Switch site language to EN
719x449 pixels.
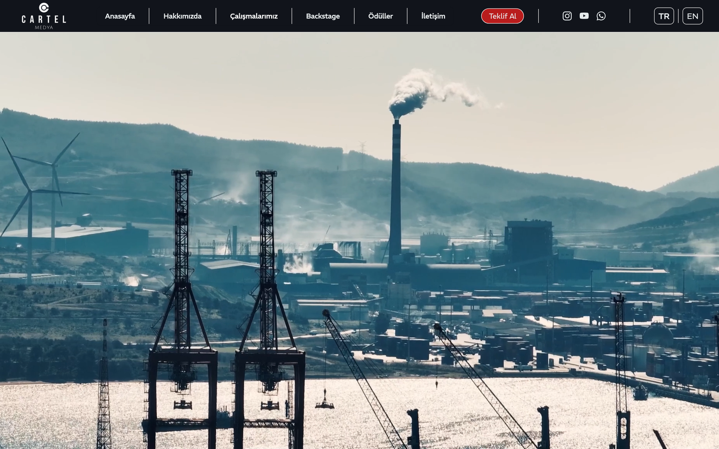(x=693, y=16)
